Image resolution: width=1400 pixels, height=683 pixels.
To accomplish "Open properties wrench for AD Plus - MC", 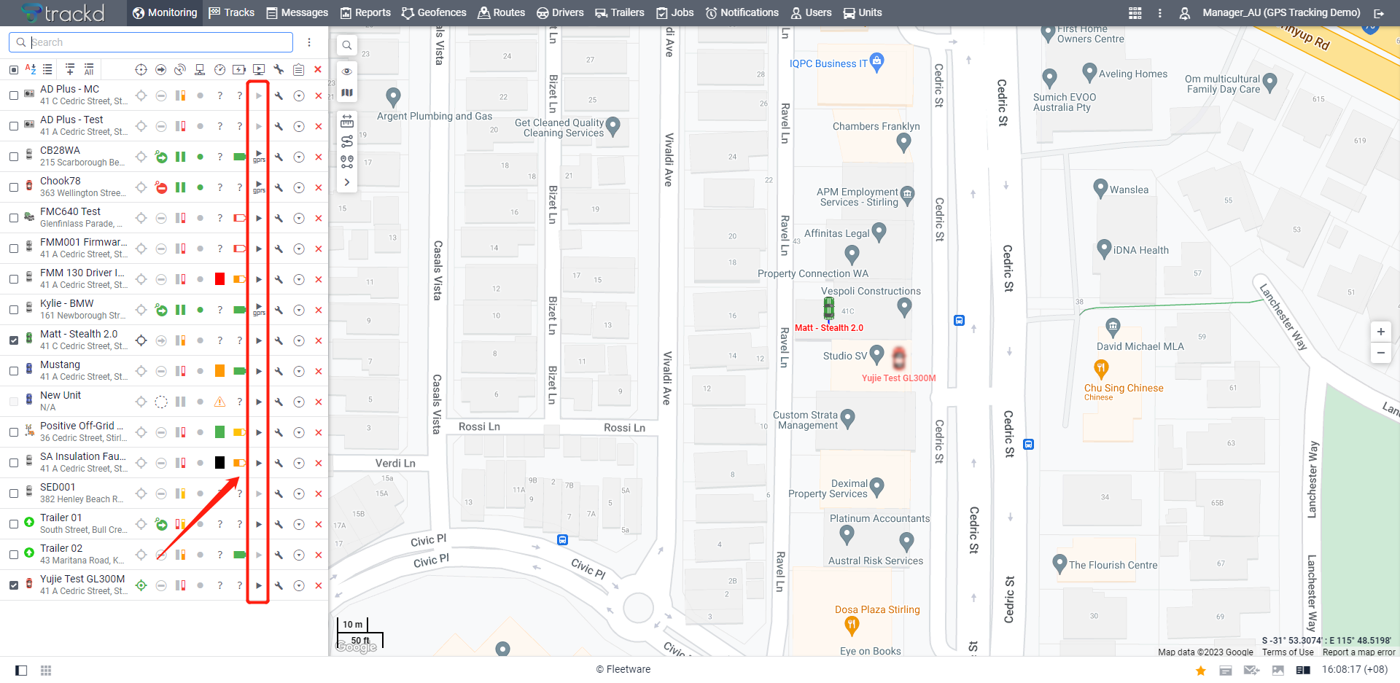I will click(279, 95).
